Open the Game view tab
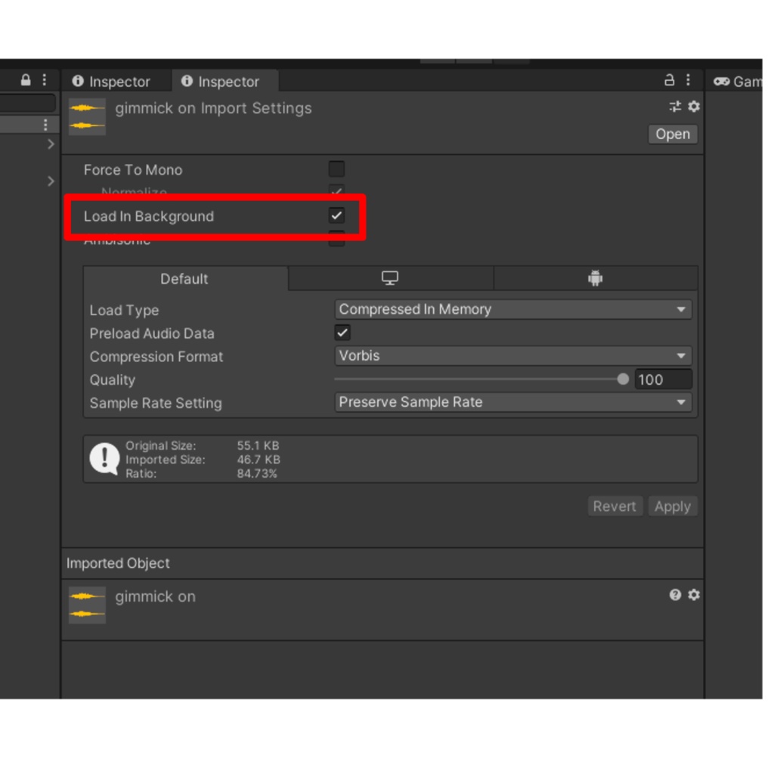 [x=738, y=82]
